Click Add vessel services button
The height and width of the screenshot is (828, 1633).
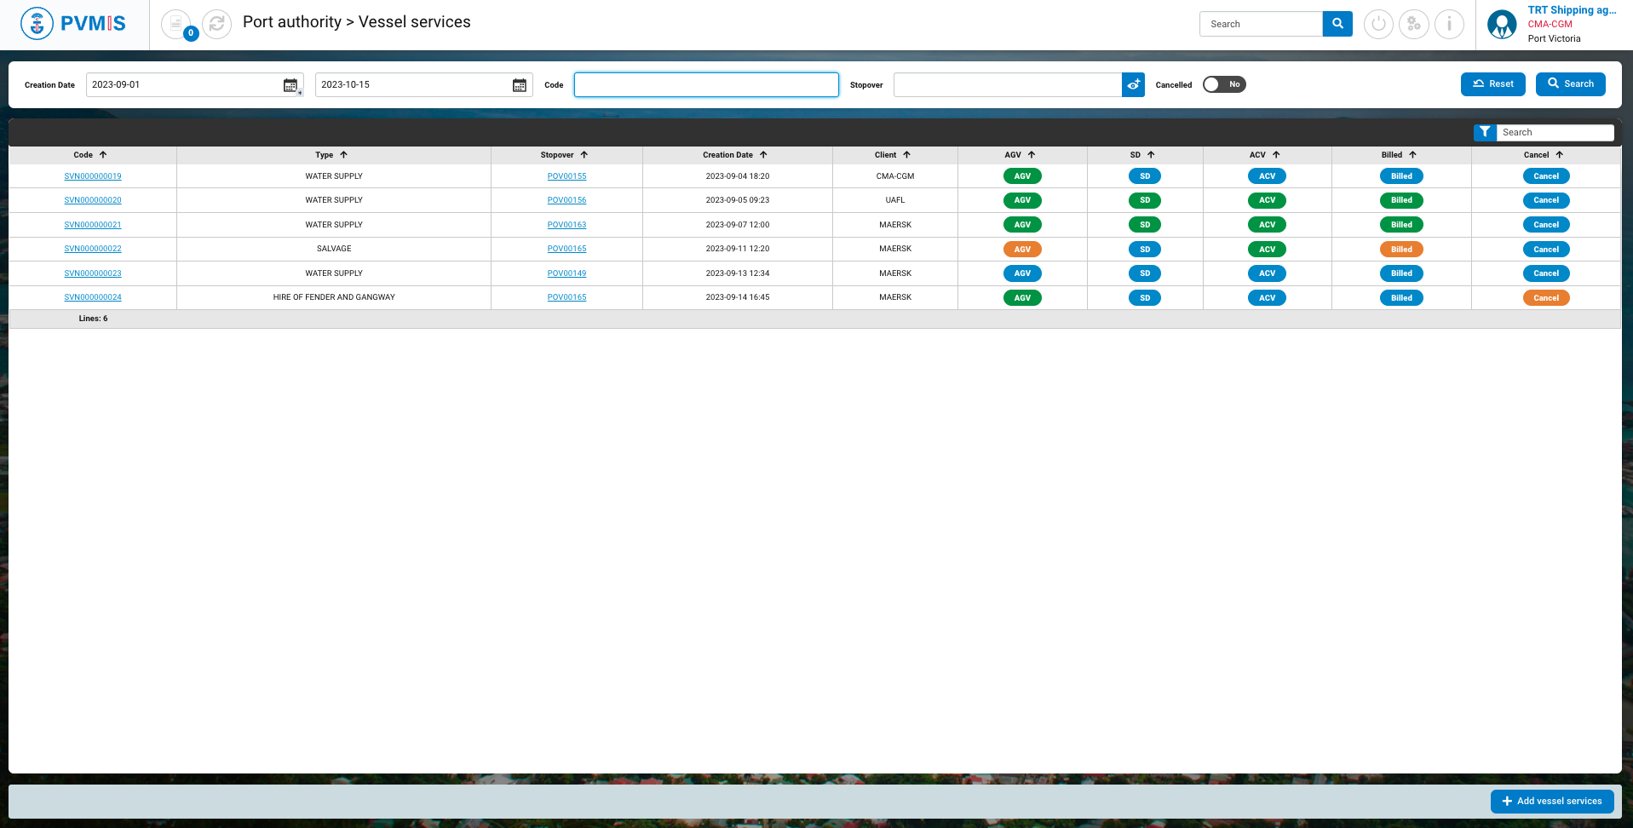[1551, 801]
